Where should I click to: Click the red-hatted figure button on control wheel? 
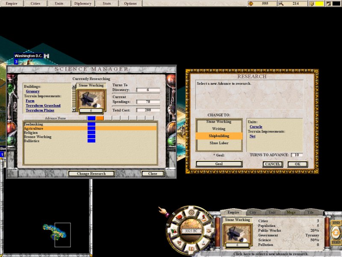pos(204,218)
